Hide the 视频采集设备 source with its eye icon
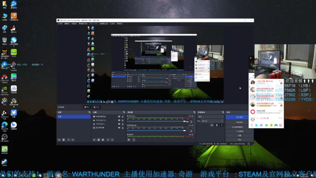 (119, 116)
